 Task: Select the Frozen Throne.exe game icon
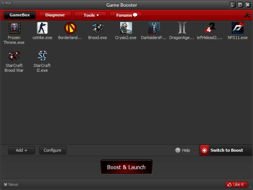[14, 28]
